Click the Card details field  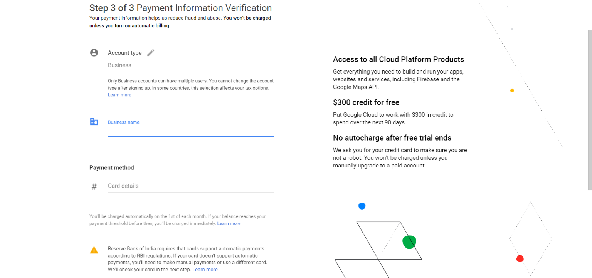[x=191, y=186]
